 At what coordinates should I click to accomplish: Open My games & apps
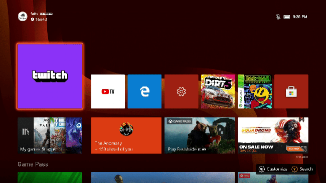pyautogui.click(x=50, y=135)
